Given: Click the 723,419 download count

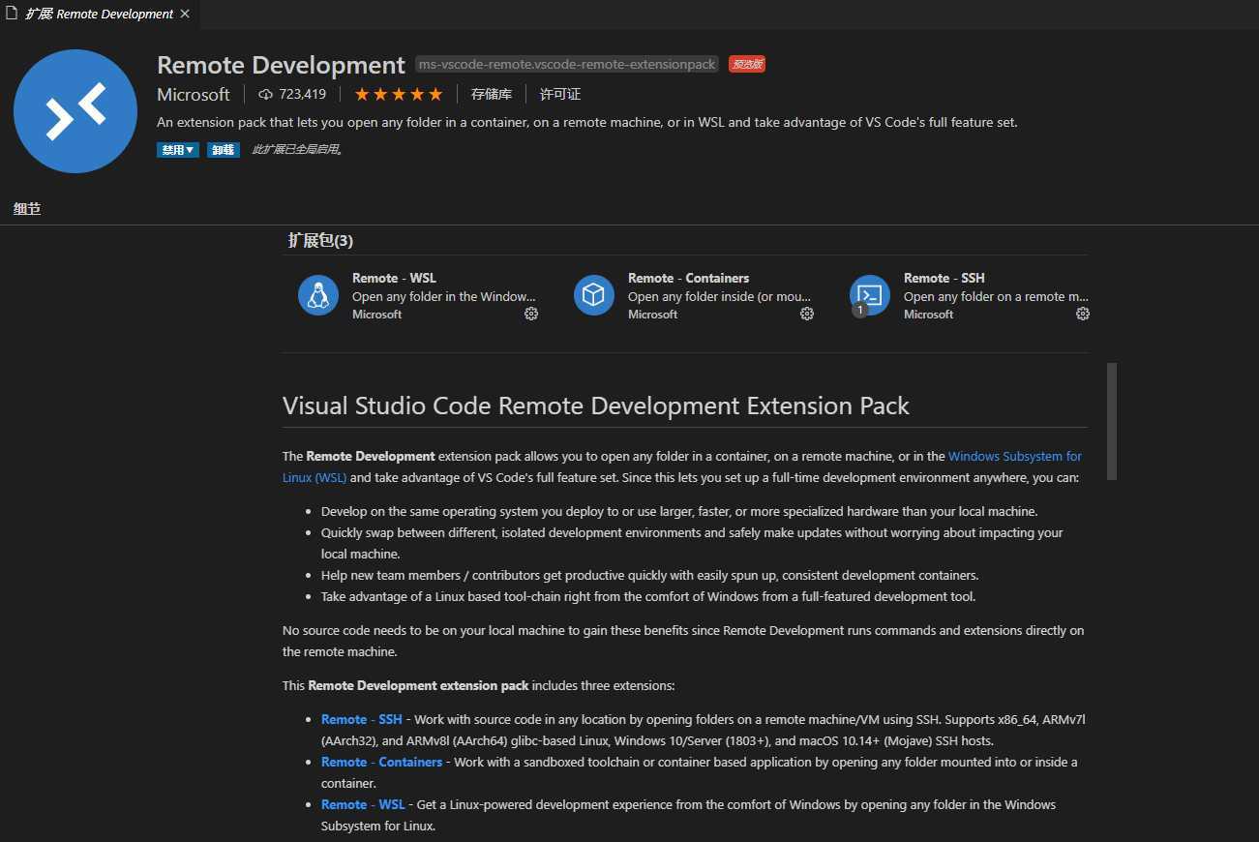Looking at the screenshot, I should pos(303,94).
